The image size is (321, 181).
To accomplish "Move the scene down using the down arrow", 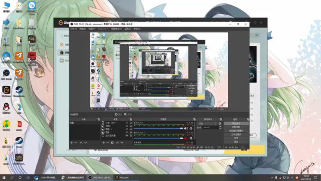I will tap(85, 143).
